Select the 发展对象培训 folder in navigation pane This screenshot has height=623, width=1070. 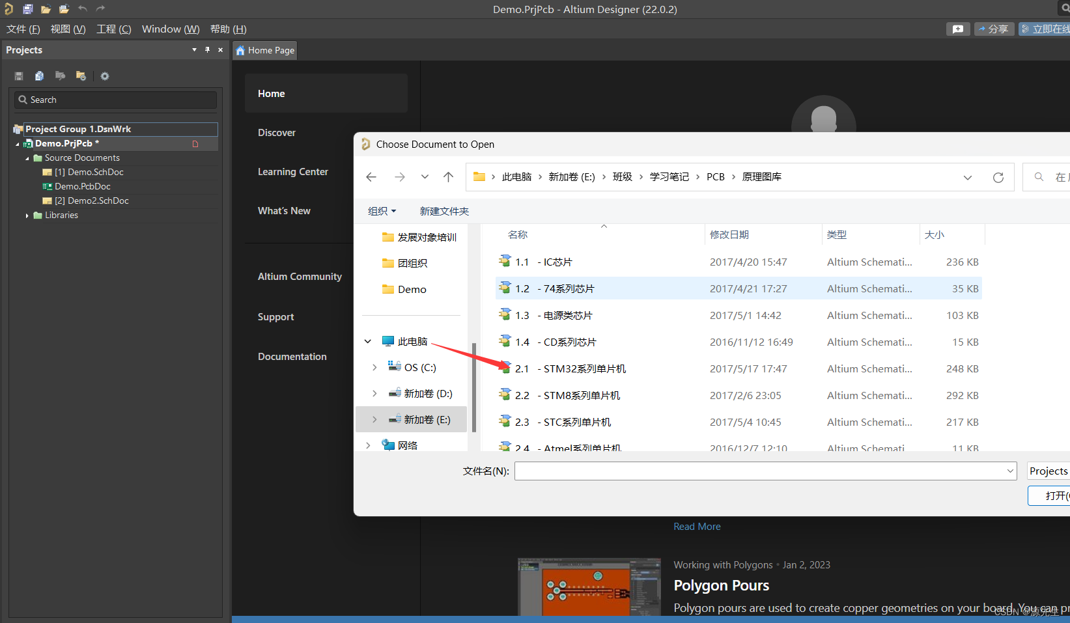pyautogui.click(x=419, y=237)
